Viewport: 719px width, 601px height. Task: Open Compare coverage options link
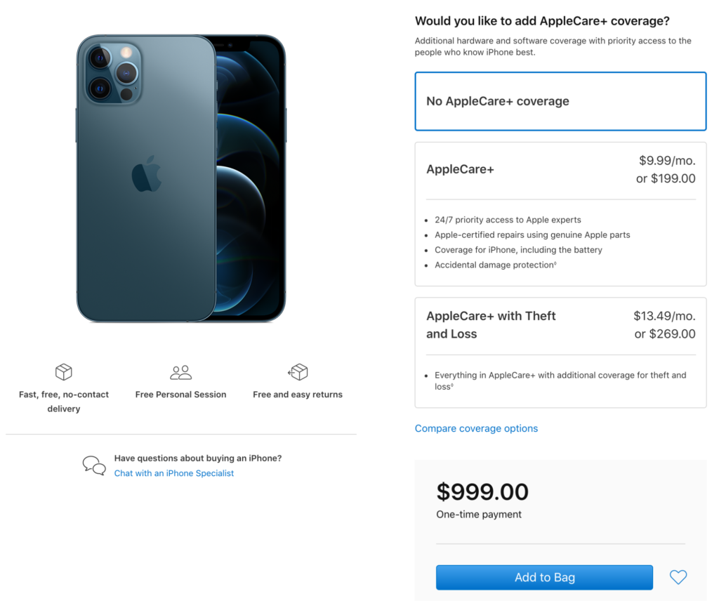click(476, 428)
